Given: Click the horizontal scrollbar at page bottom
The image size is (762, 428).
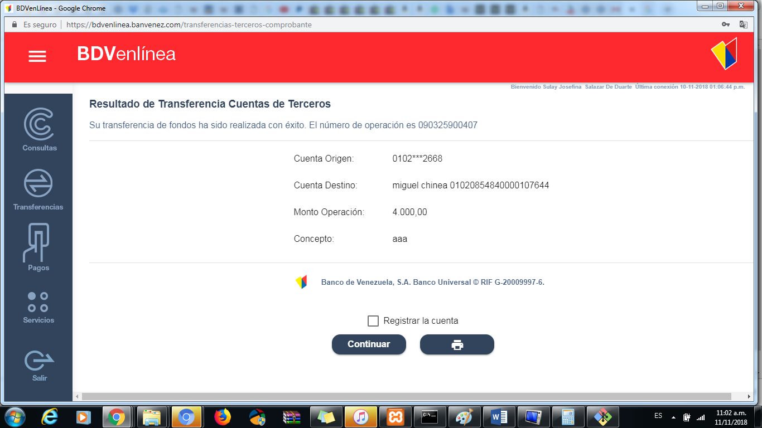Looking at the screenshot, I should 407,396.
